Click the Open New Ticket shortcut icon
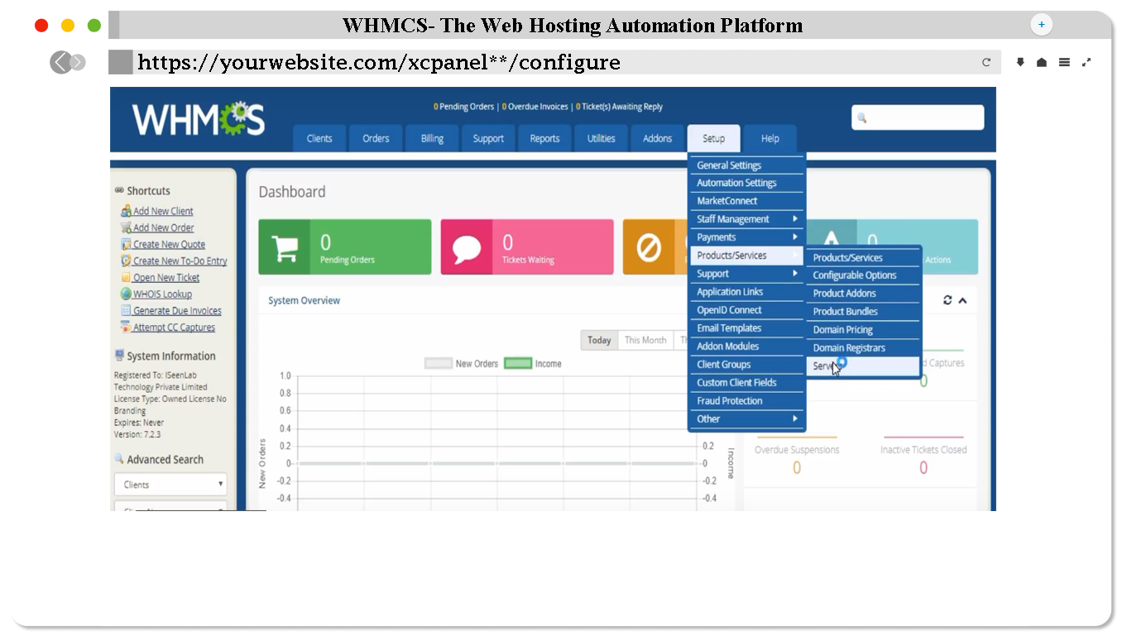 coord(126,277)
